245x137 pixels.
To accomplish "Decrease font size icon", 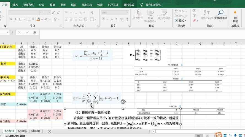I will coord(58,13).
